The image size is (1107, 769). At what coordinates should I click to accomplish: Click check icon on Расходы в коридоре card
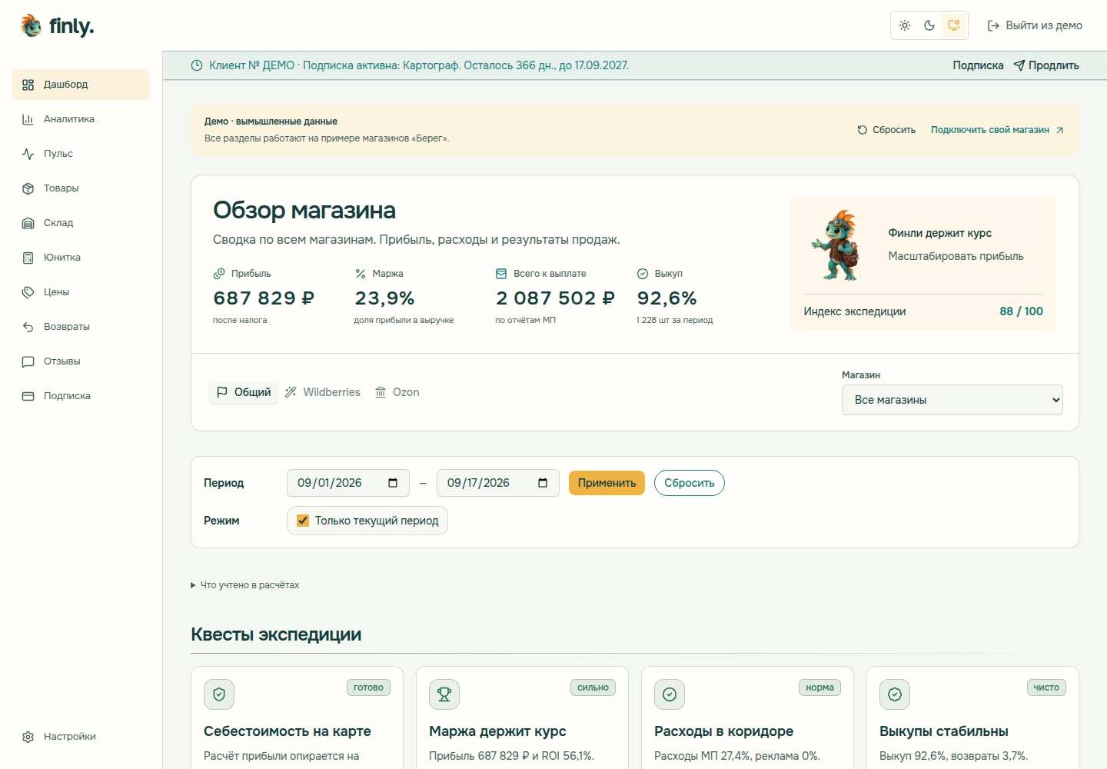point(670,694)
